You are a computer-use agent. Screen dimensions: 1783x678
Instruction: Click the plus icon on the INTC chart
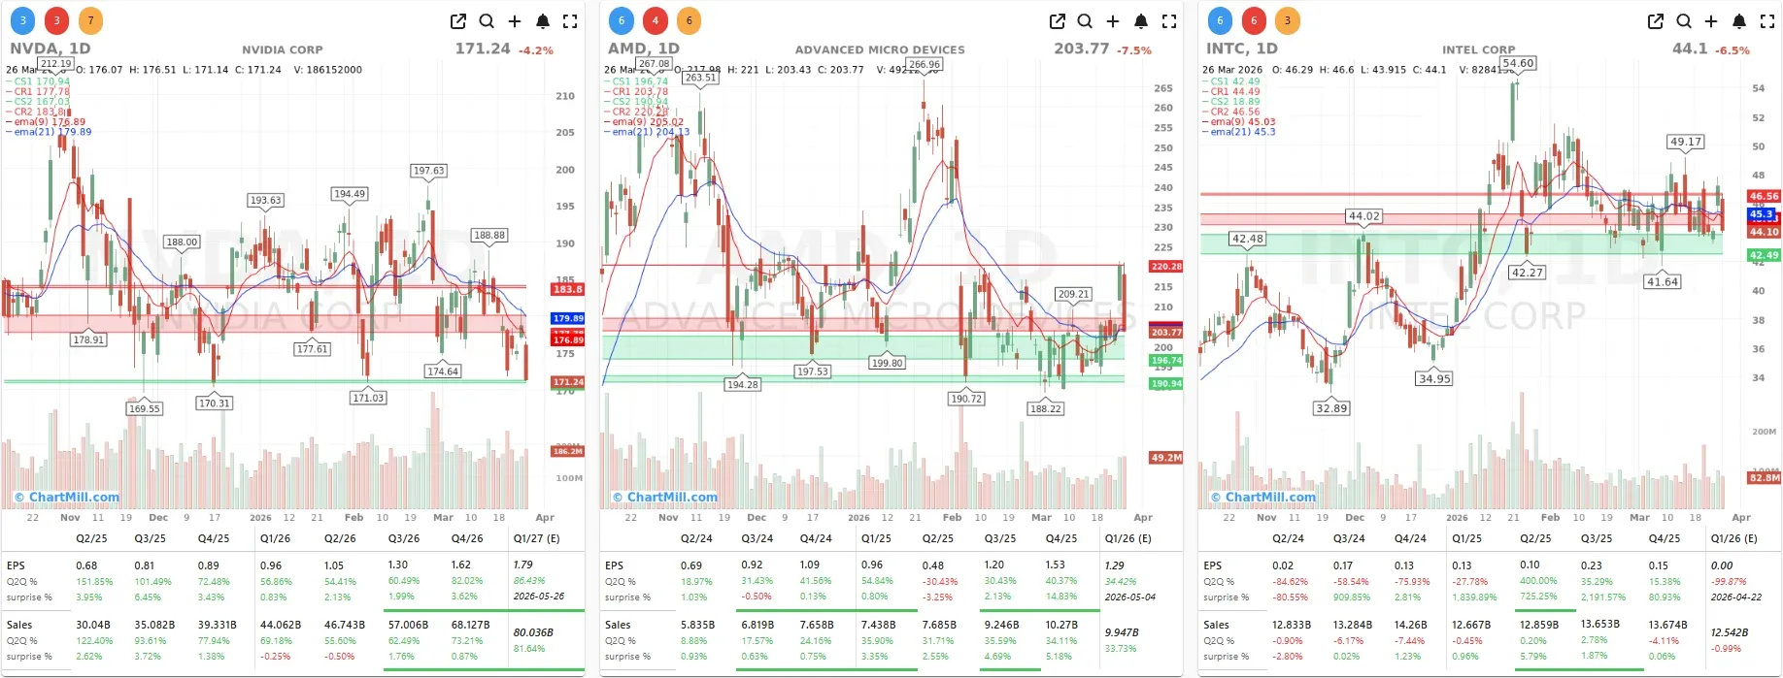click(1711, 21)
